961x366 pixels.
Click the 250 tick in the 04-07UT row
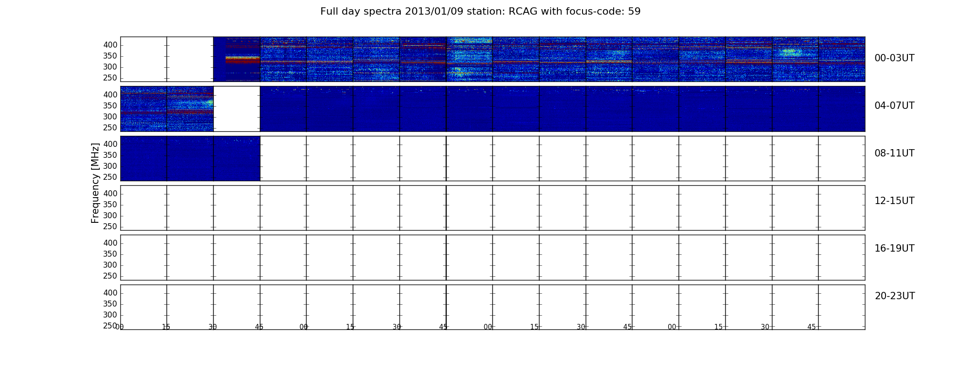[x=110, y=128]
